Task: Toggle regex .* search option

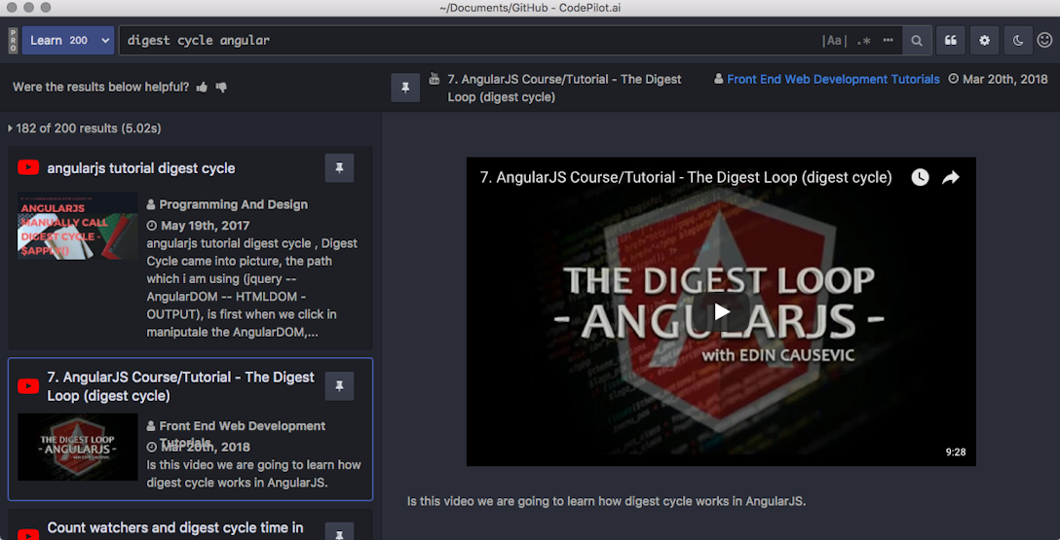Action: [x=863, y=41]
